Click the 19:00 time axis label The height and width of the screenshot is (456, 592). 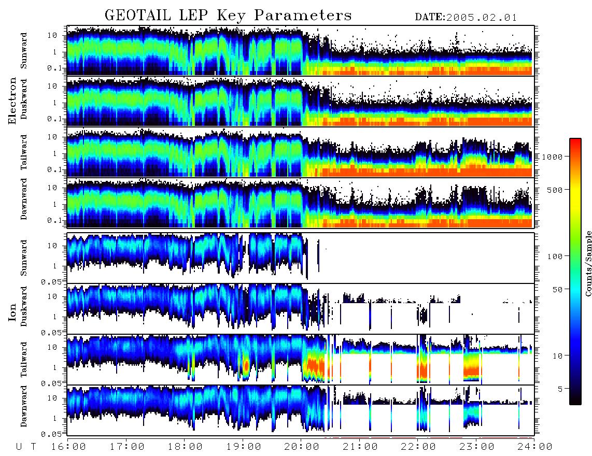point(244,447)
